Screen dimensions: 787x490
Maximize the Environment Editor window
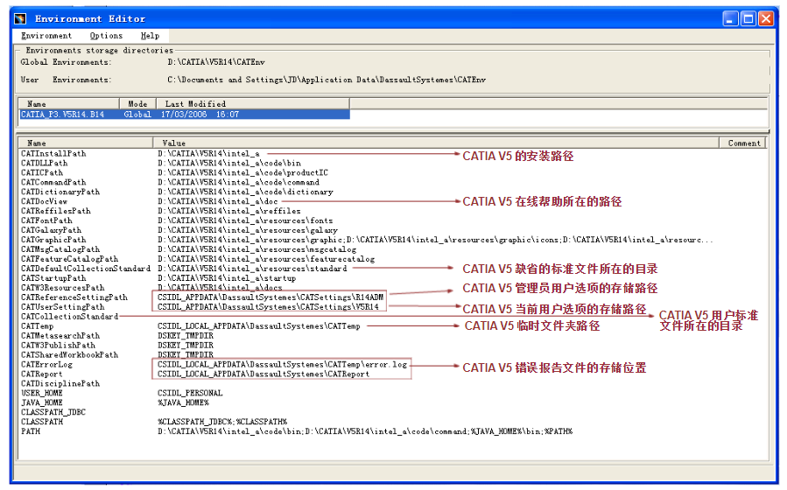748,19
